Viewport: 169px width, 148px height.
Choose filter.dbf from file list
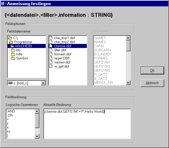(x=61, y=50)
